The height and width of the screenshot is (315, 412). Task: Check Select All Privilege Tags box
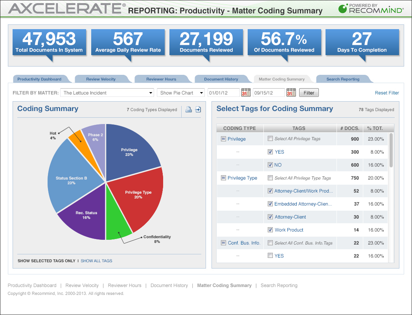point(270,139)
